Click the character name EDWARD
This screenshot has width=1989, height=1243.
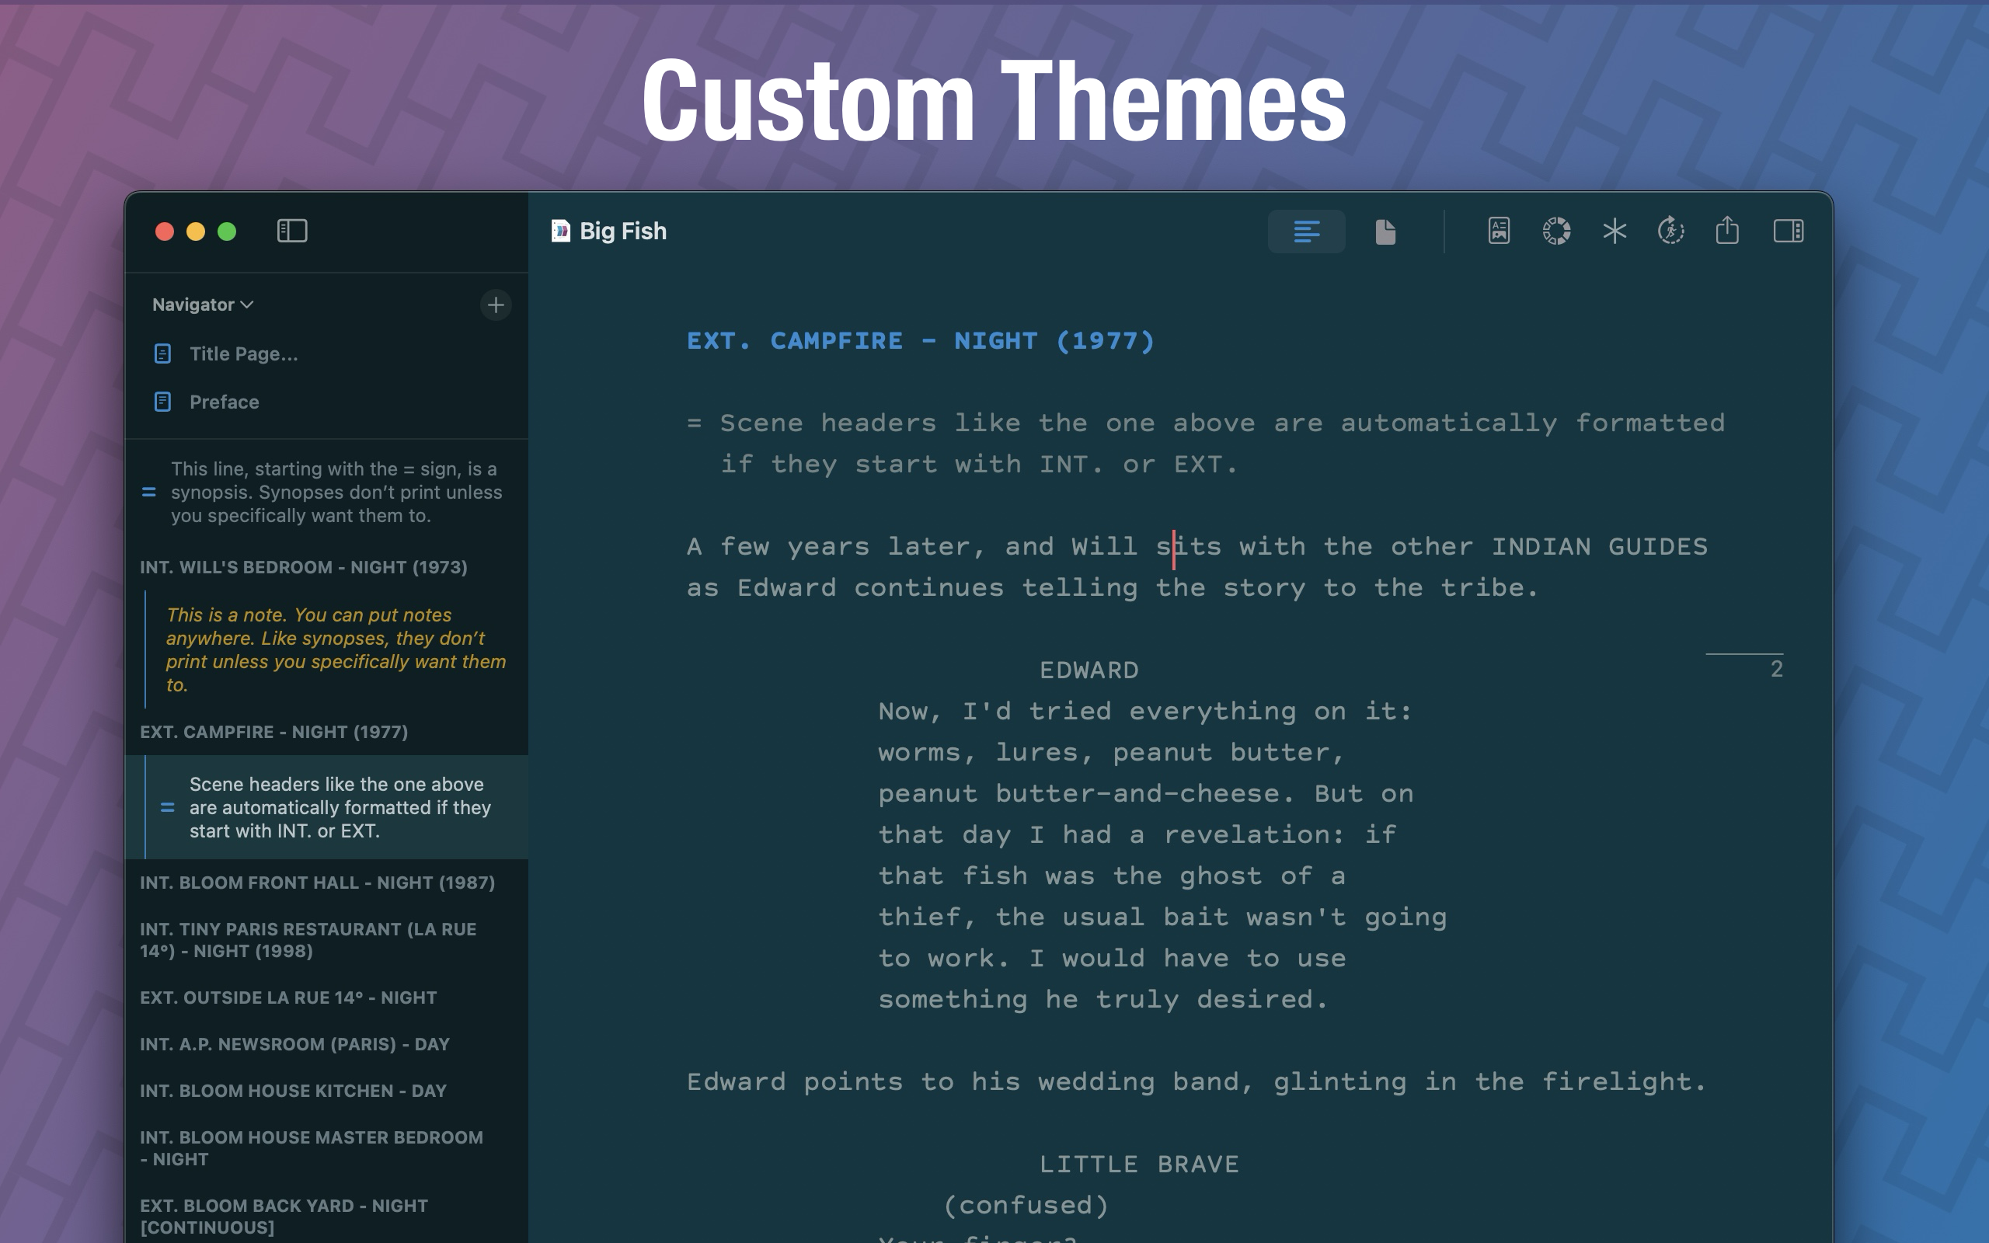coord(1089,670)
